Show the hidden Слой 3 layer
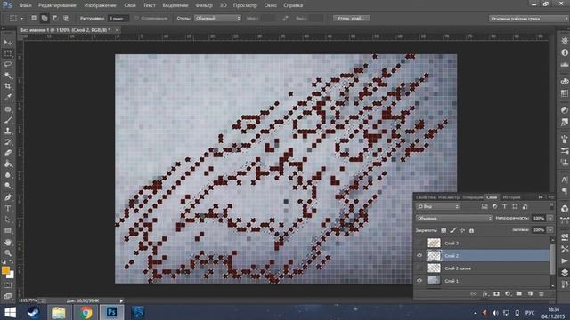 coord(419,243)
